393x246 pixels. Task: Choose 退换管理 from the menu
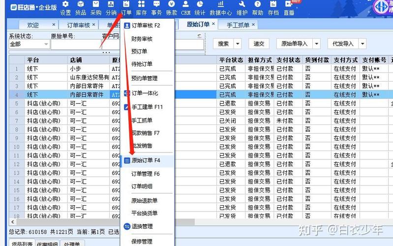click(x=148, y=226)
